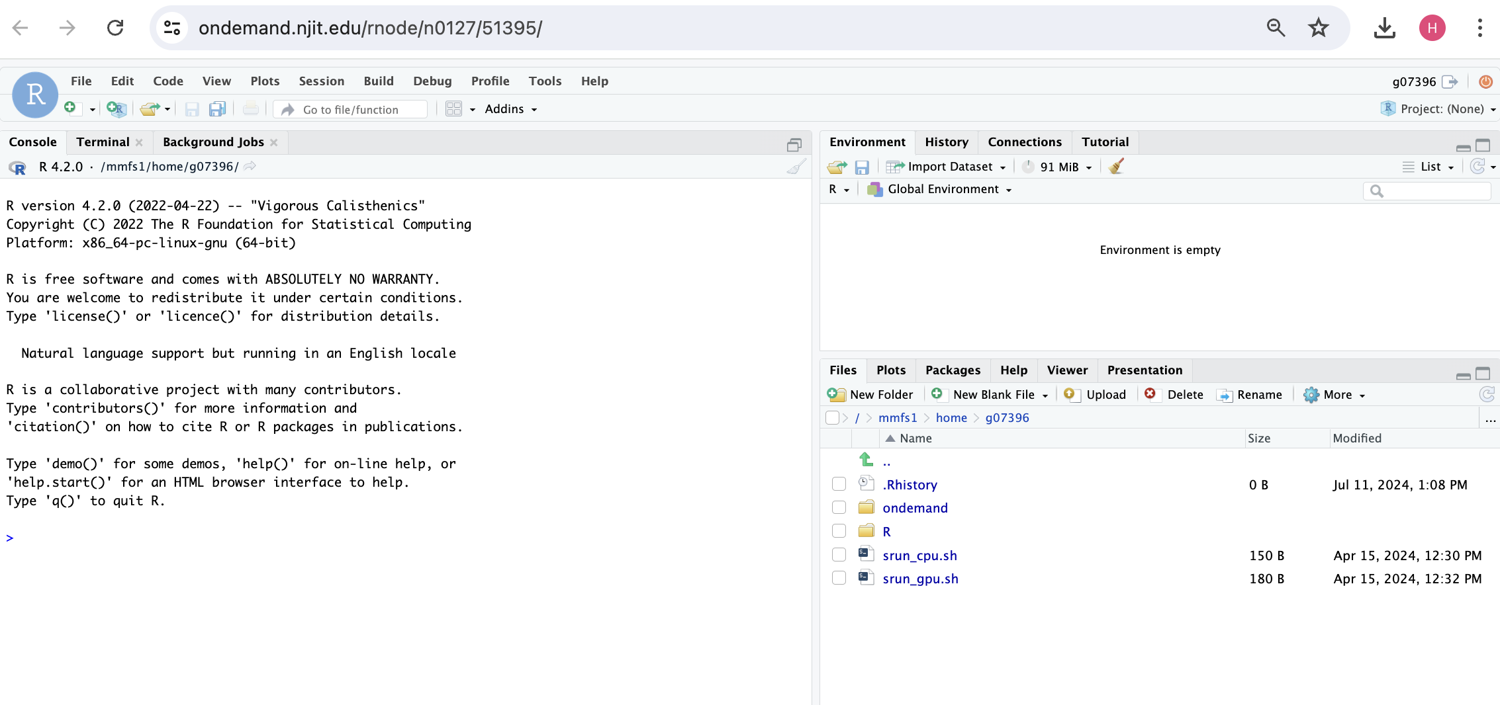Navigate to home in breadcrumb path
The image size is (1500, 705).
951,418
